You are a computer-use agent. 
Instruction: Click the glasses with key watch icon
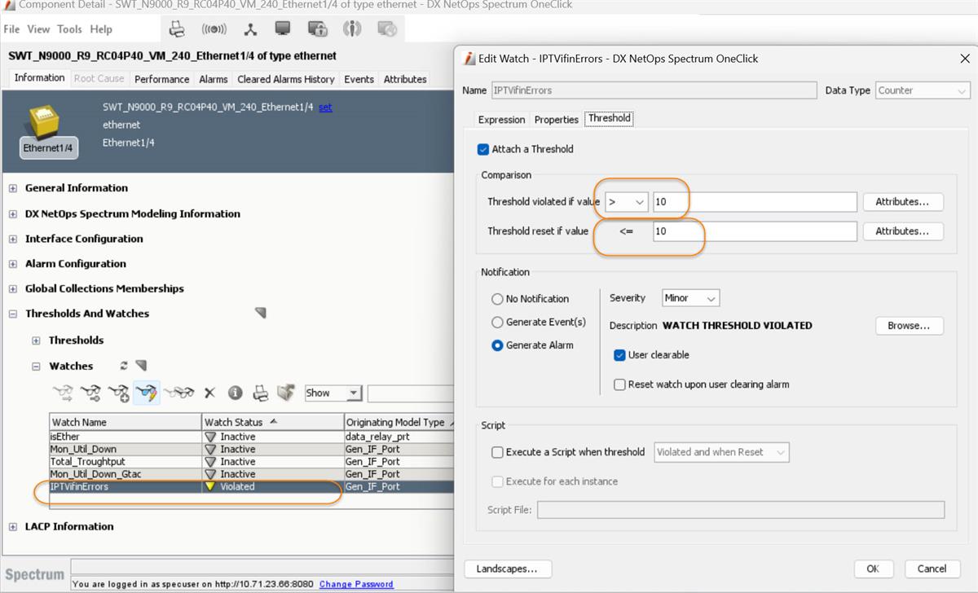point(90,393)
